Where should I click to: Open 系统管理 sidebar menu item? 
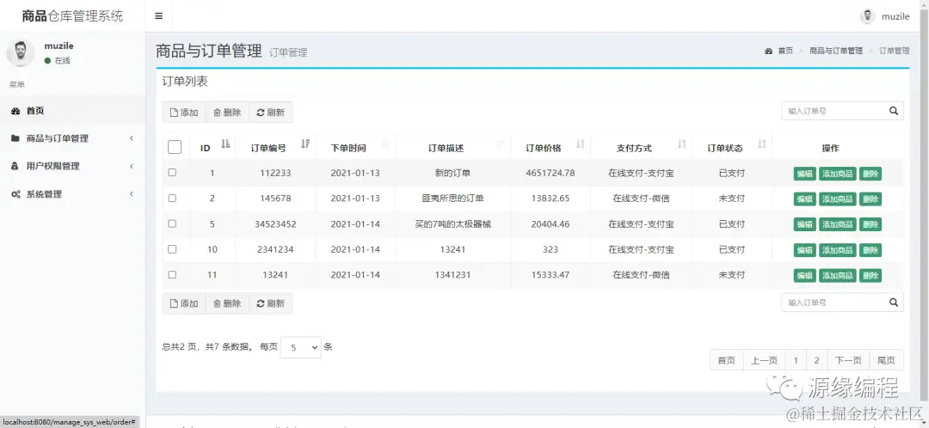coord(72,194)
